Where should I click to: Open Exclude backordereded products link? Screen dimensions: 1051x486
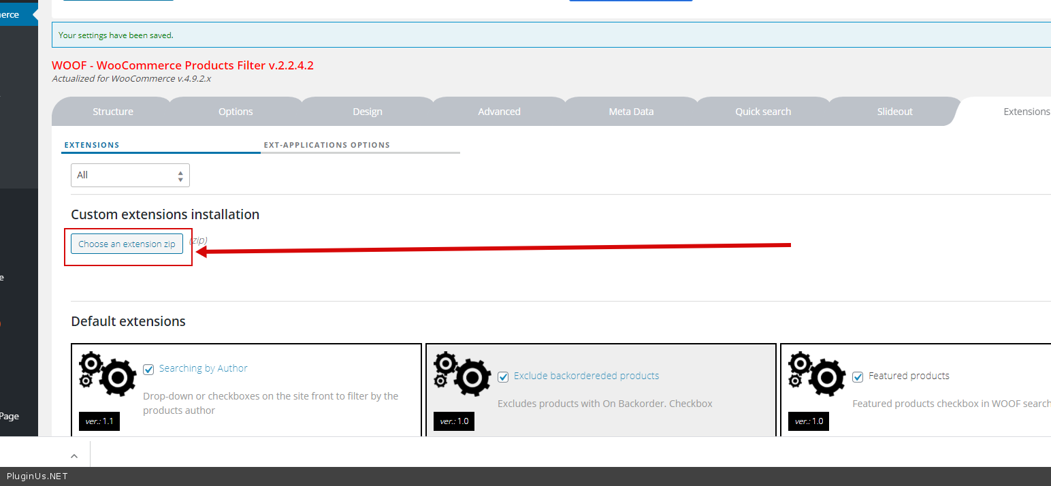586,376
